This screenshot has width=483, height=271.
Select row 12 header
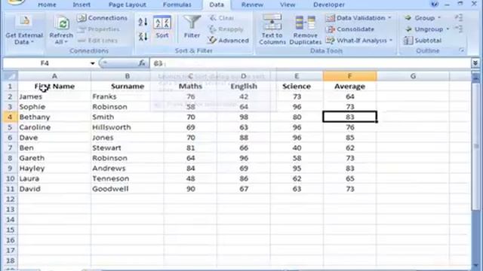10,199
